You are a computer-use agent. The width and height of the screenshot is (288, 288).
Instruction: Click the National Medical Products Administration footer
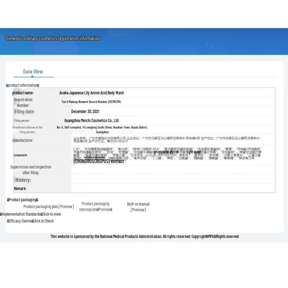(144, 237)
